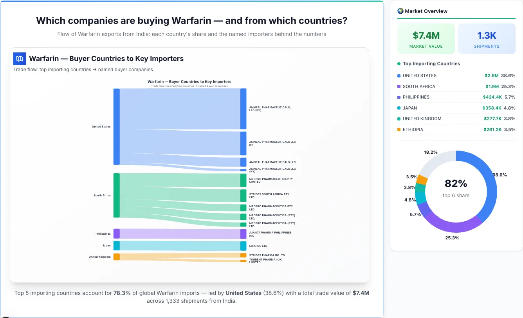The image size is (523, 318).
Task: Click the globe icon next to Market Overview
Action: (x=400, y=11)
